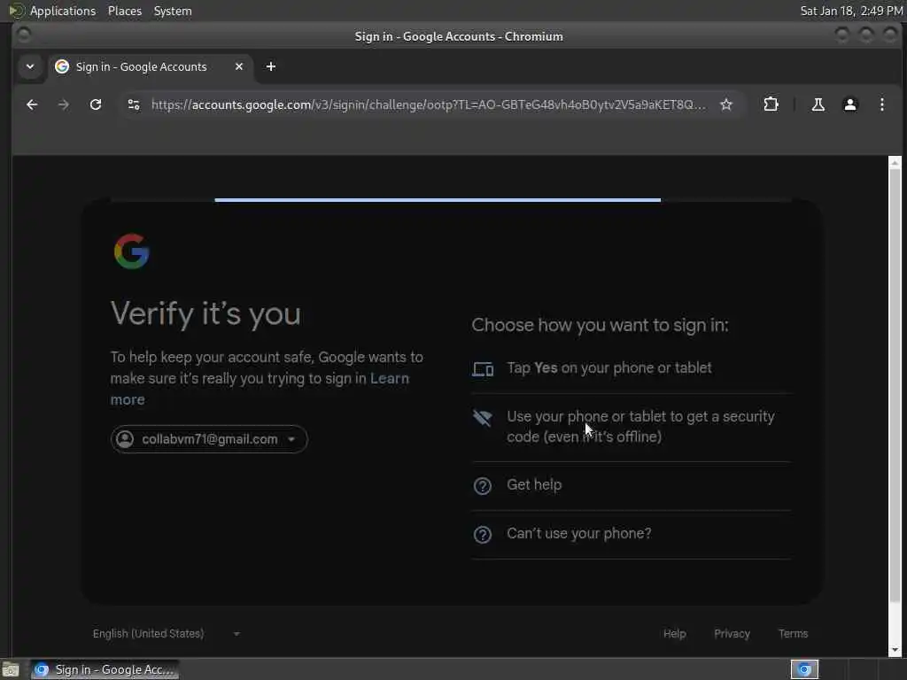This screenshot has width=907, height=680.
Task: Open the Help footer link
Action: [x=674, y=634]
